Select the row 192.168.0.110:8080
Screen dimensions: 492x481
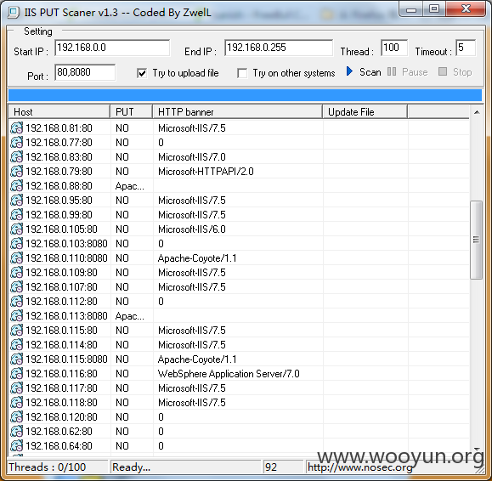pyautogui.click(x=240, y=257)
